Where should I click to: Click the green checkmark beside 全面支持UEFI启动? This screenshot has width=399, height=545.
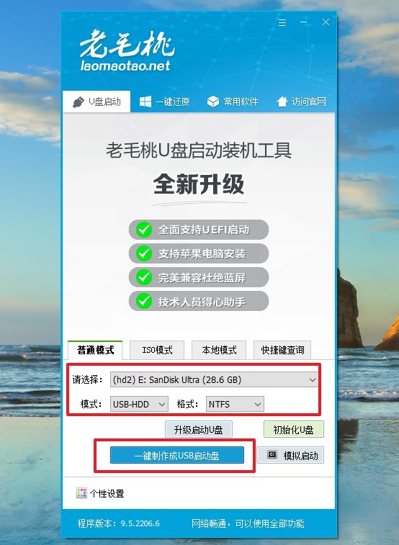point(143,230)
